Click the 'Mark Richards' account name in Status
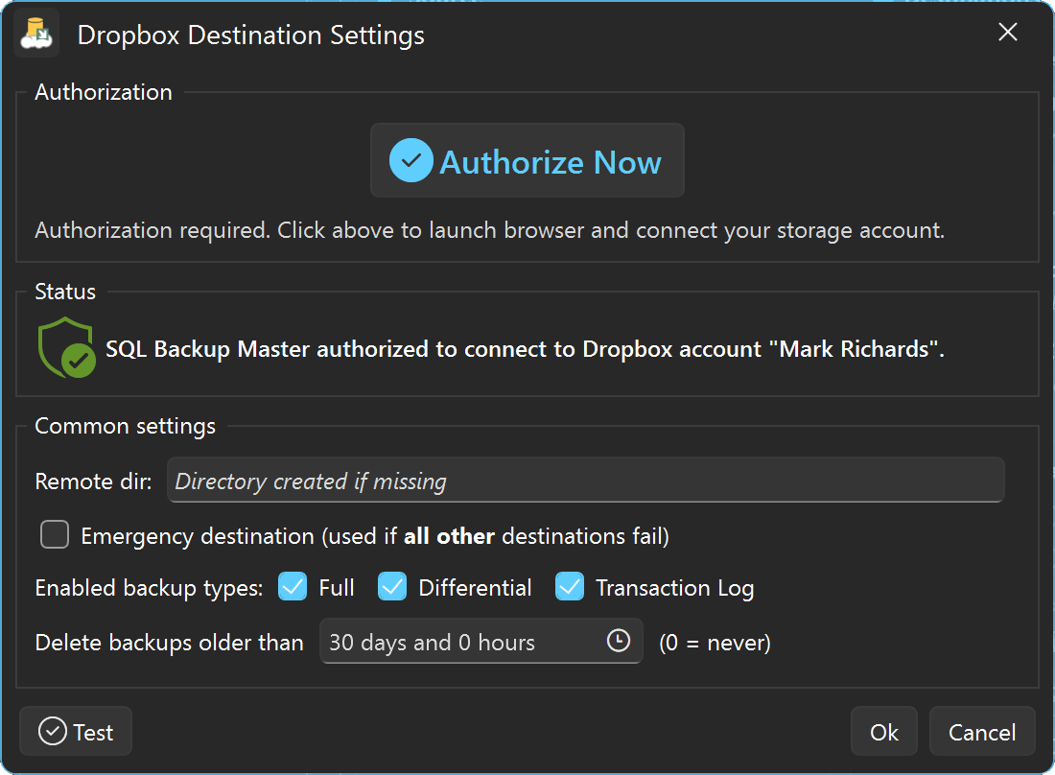 854,348
